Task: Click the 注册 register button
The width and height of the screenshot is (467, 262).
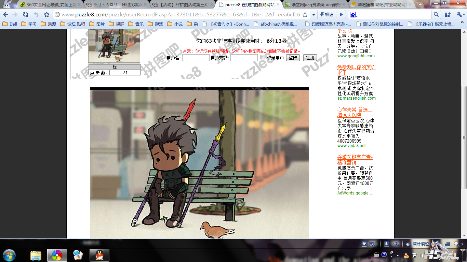Action: coord(310,58)
